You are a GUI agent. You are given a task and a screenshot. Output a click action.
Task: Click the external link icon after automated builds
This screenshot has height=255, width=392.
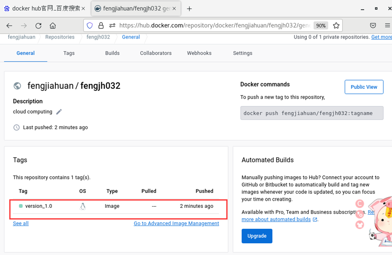coord(315,219)
